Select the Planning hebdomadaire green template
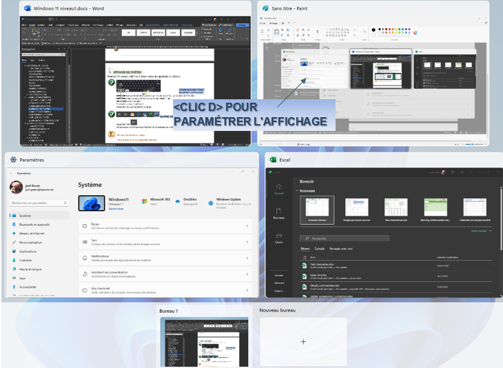Screen dimensions: 503x368 tap(435, 209)
